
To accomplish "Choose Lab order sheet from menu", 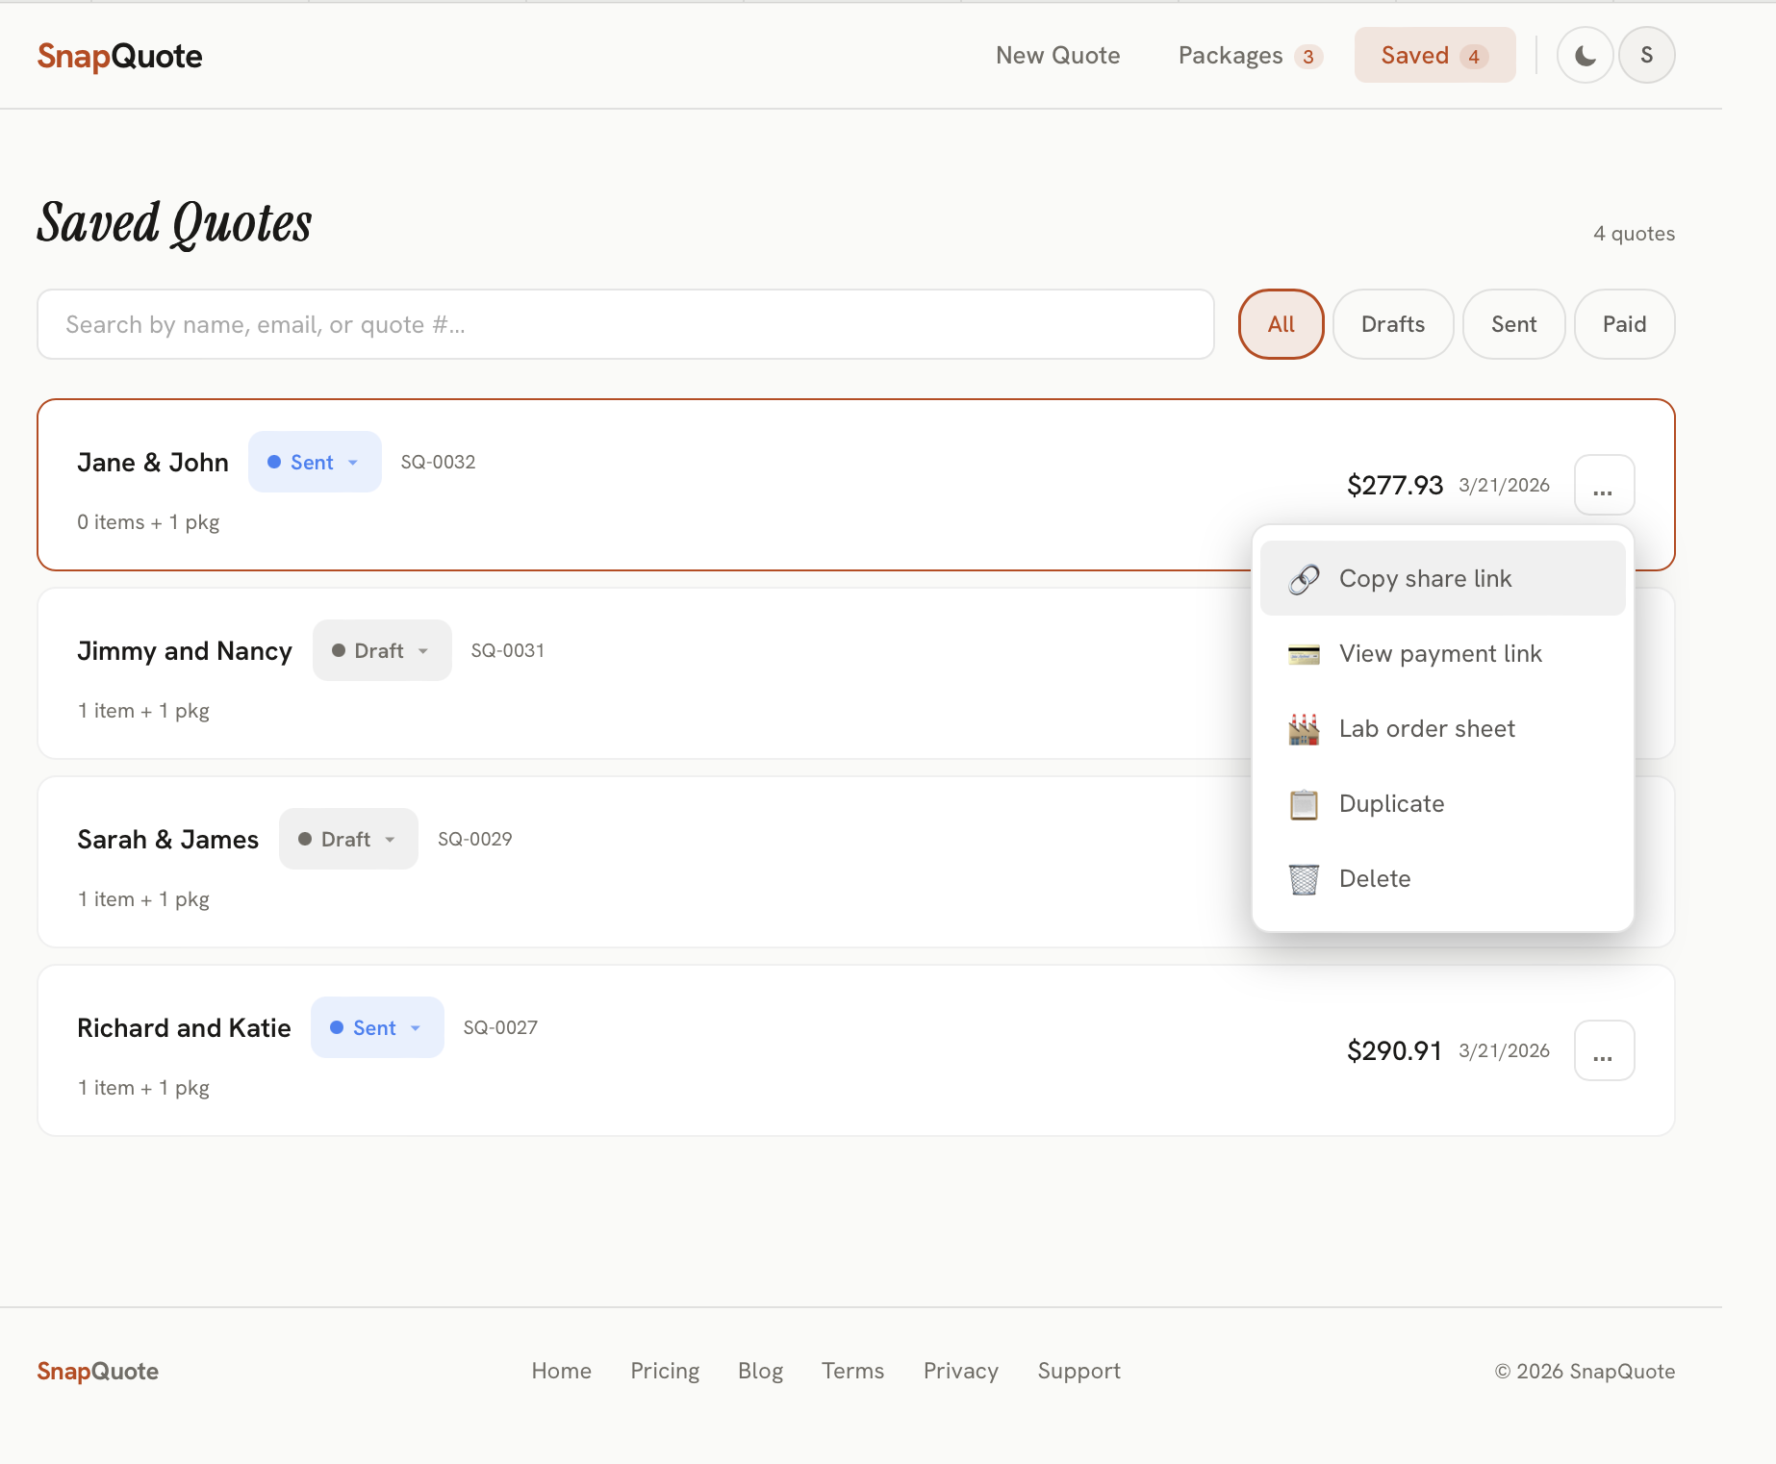I will (1442, 728).
